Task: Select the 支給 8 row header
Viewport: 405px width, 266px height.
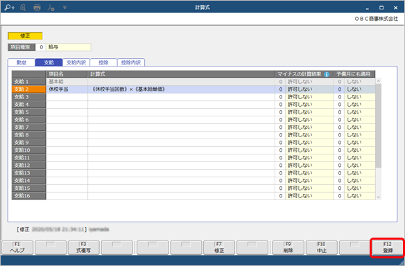Action: (x=28, y=135)
